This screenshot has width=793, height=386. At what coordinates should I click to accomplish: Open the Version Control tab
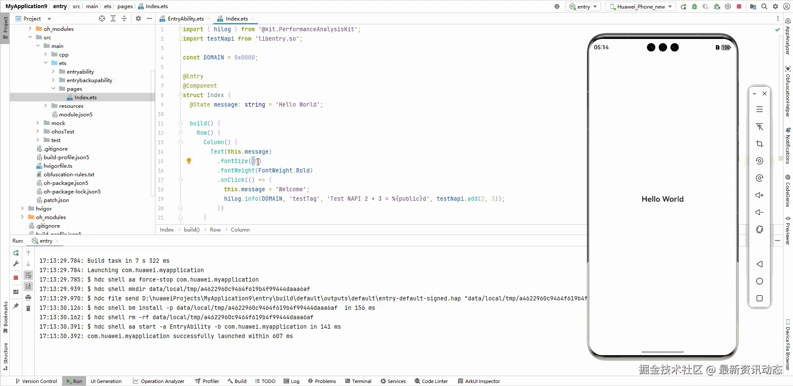36,381
